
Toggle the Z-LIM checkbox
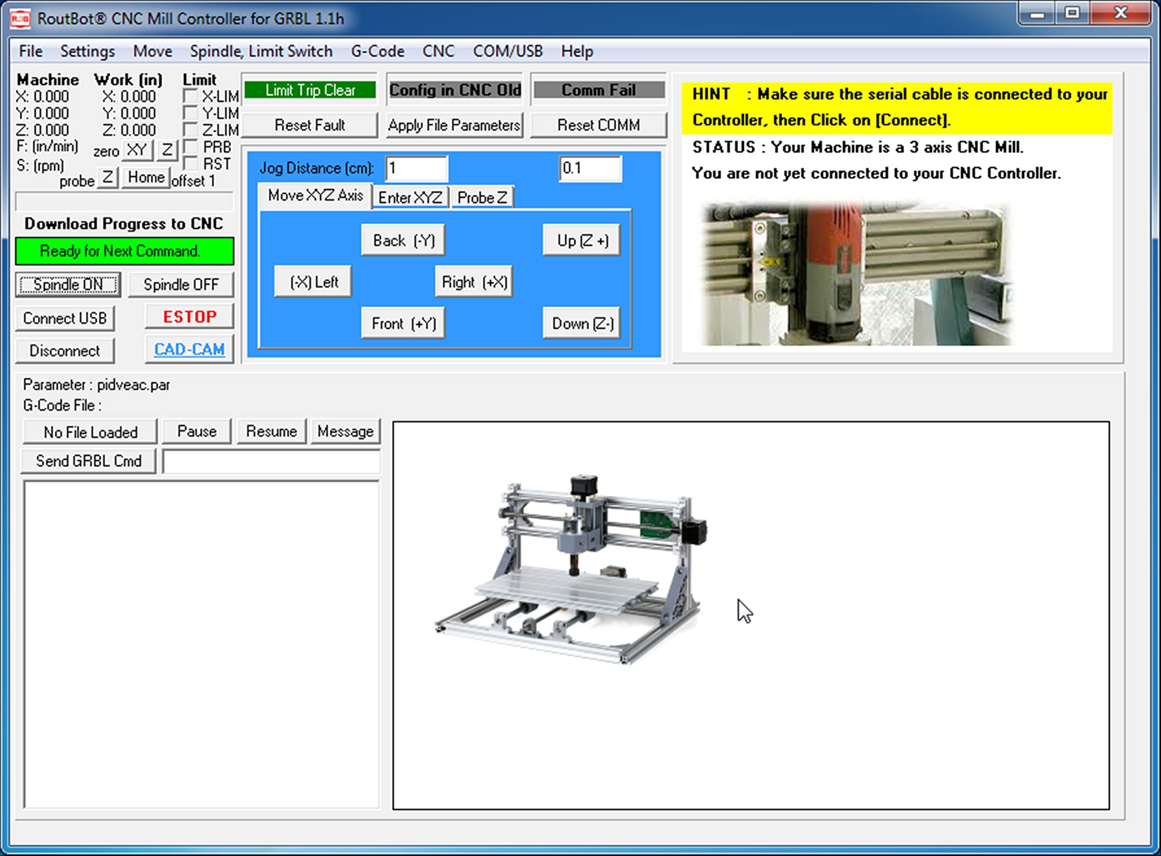(190, 130)
